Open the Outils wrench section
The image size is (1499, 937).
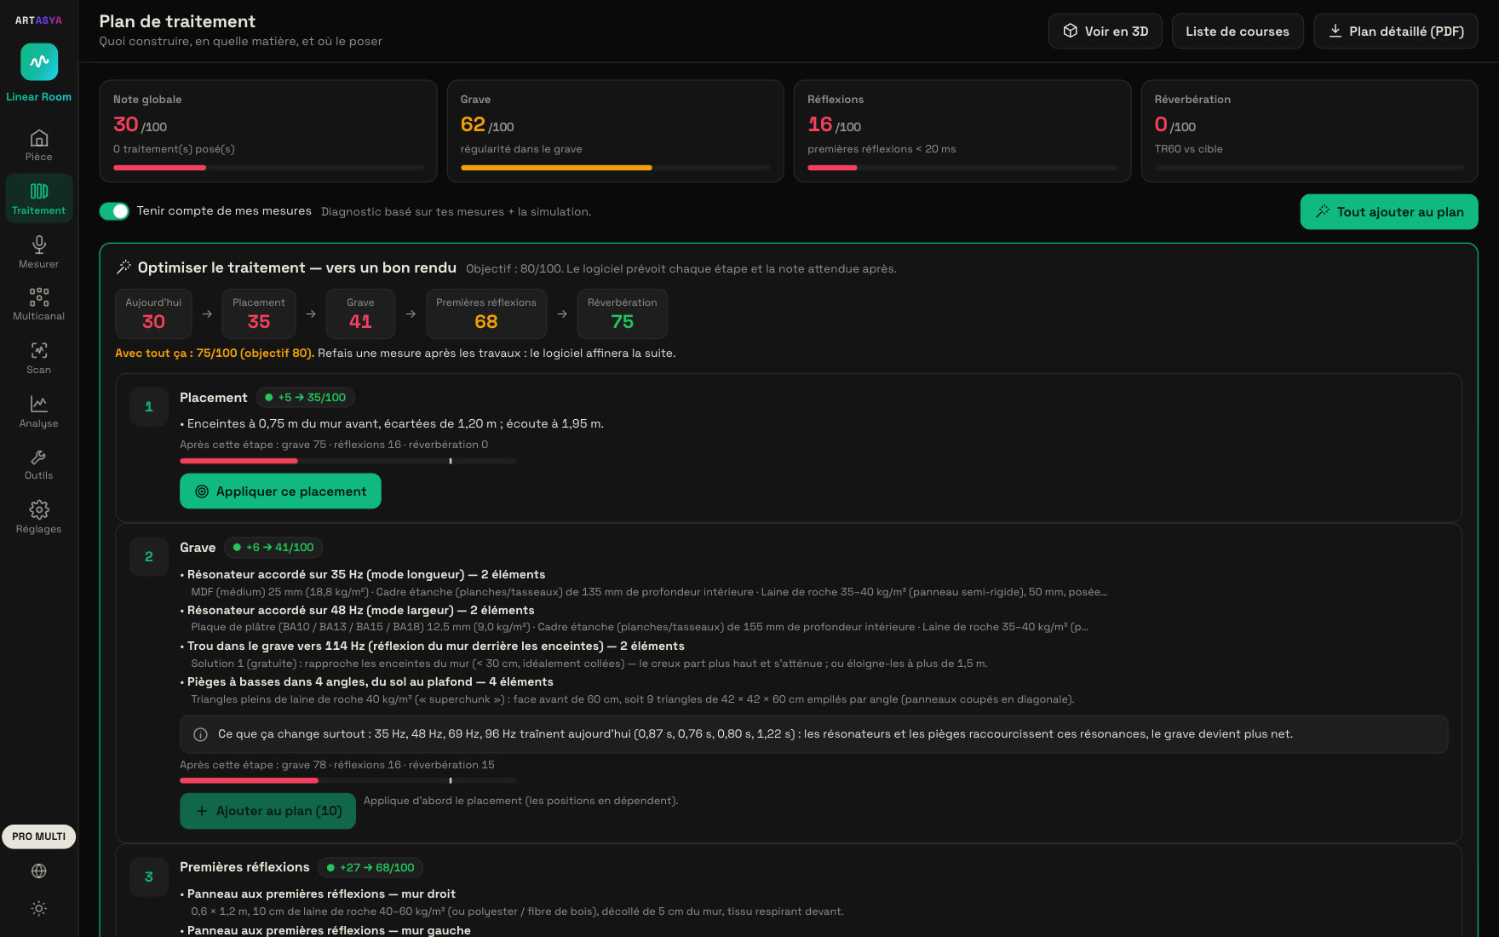click(x=38, y=464)
